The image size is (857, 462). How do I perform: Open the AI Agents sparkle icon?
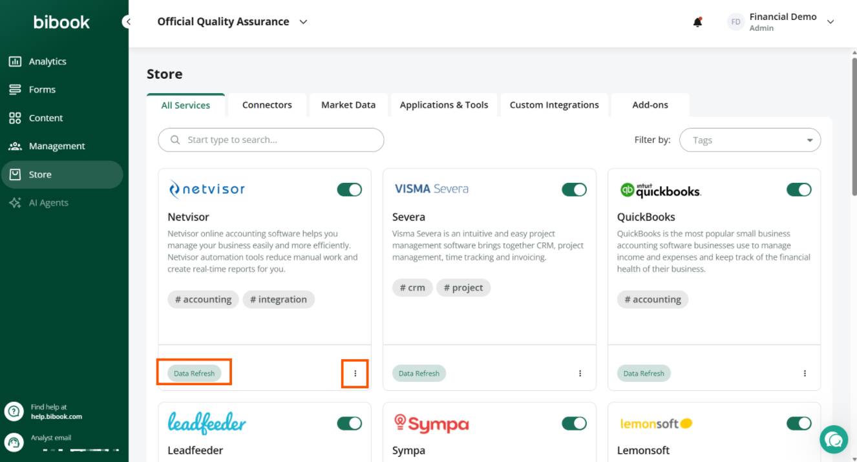(x=15, y=203)
